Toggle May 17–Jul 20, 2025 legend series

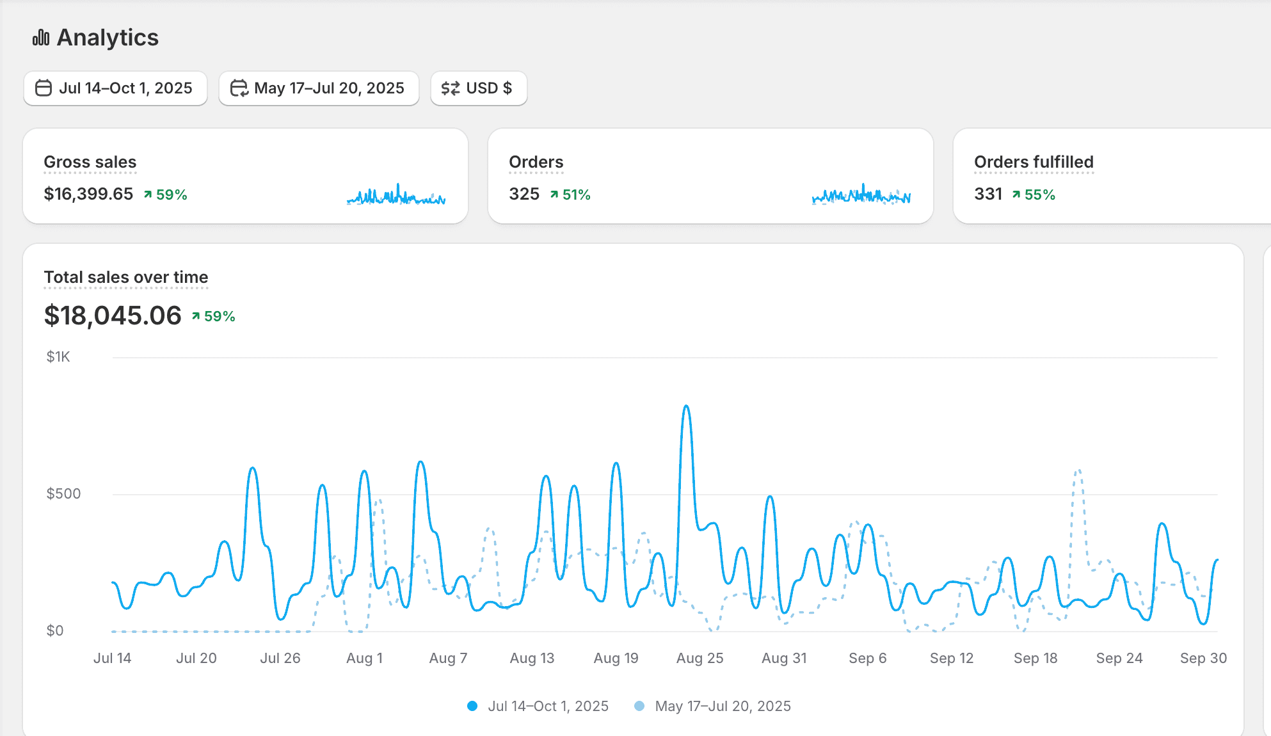pos(723,706)
